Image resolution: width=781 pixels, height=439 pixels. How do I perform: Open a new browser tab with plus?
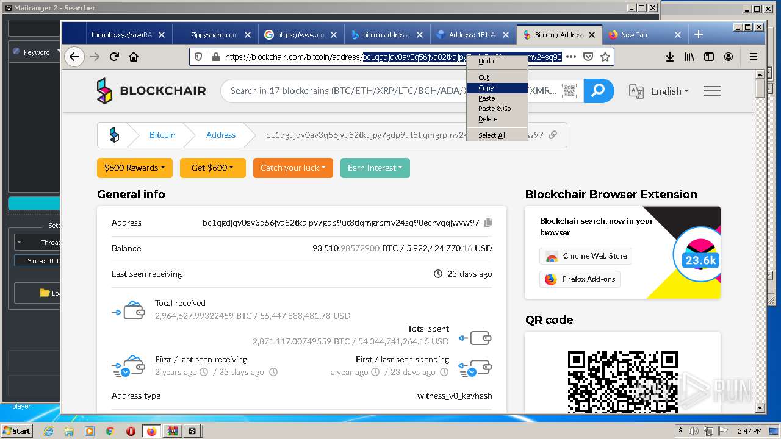click(699, 34)
